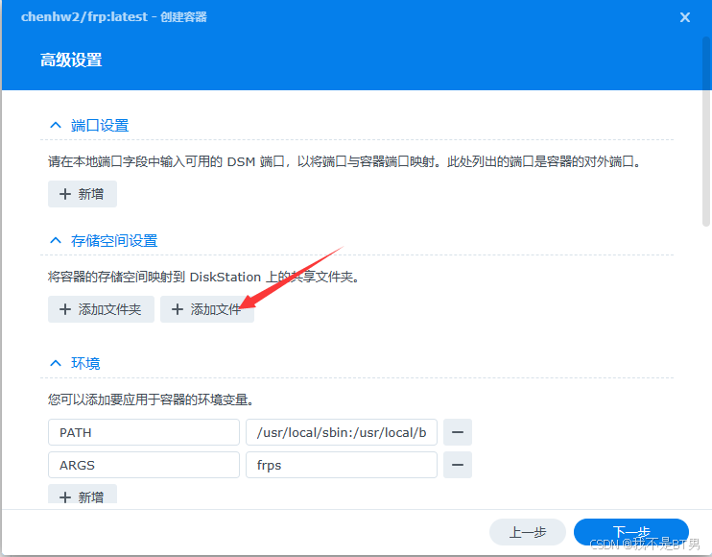The height and width of the screenshot is (557, 712).
Task: Proceed with 下一步 button
Action: click(631, 532)
